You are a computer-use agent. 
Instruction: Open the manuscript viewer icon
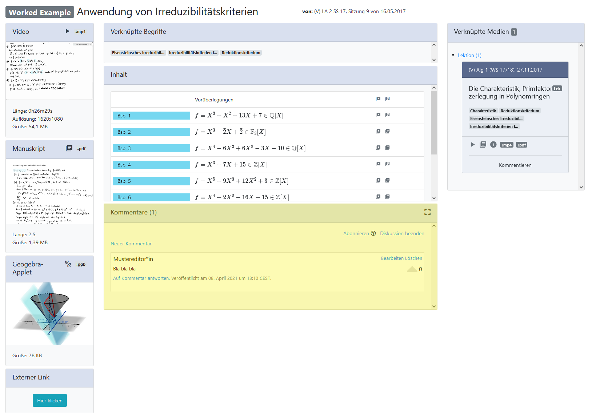pos(69,148)
